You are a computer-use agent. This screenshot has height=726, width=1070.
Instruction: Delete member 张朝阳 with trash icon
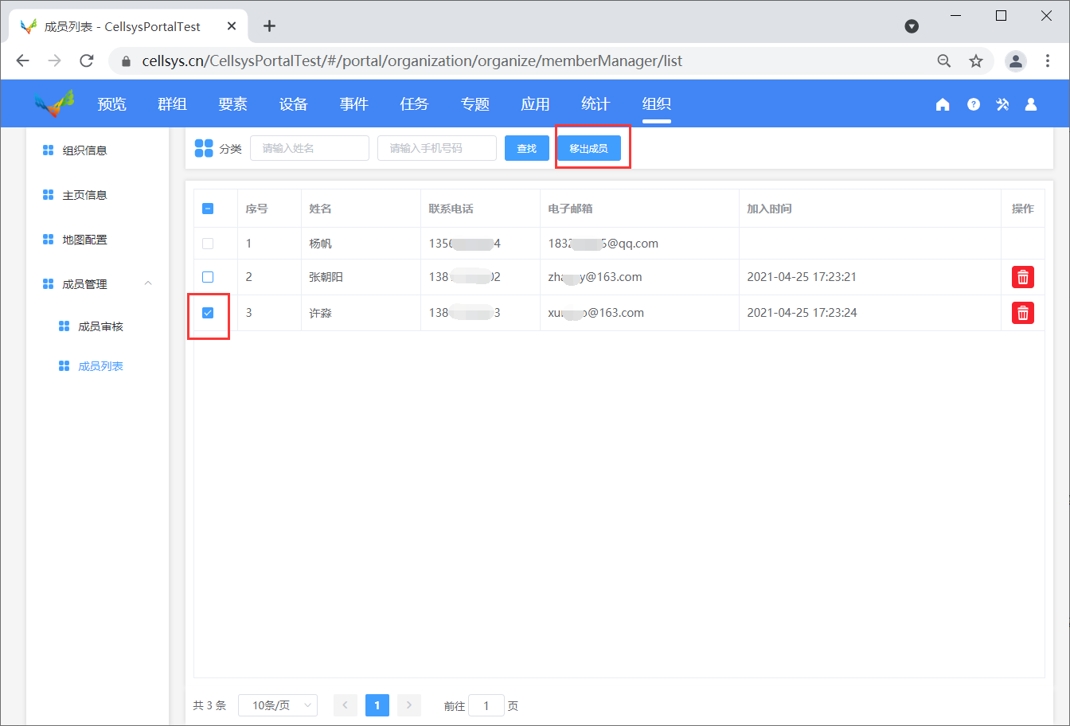(1022, 277)
